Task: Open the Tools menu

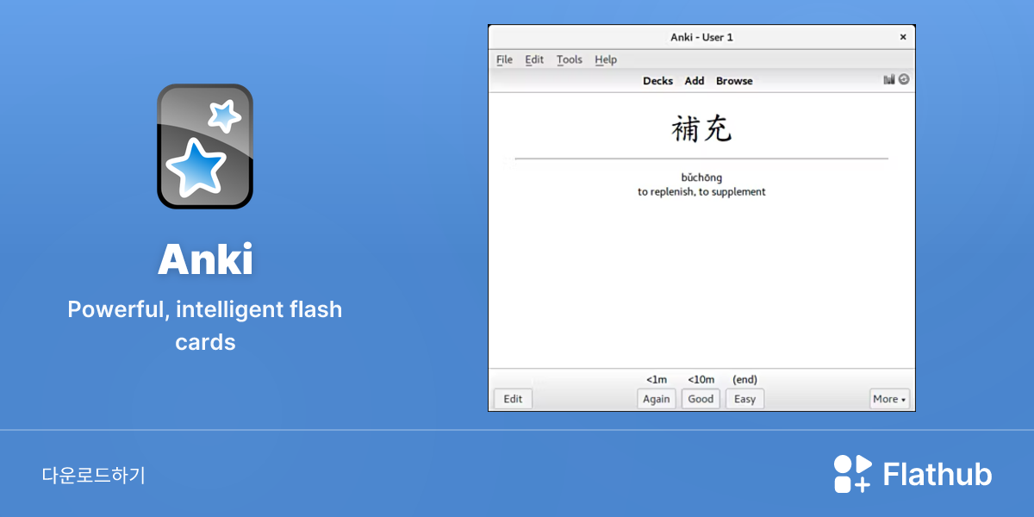Action: click(570, 59)
